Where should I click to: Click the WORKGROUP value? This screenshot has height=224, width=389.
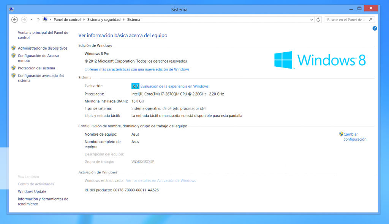point(143,161)
